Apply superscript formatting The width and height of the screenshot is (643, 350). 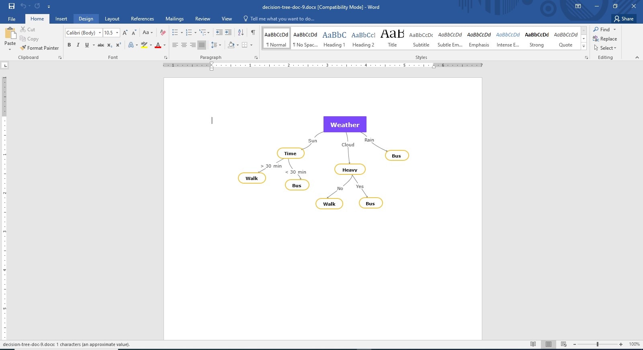(119, 45)
